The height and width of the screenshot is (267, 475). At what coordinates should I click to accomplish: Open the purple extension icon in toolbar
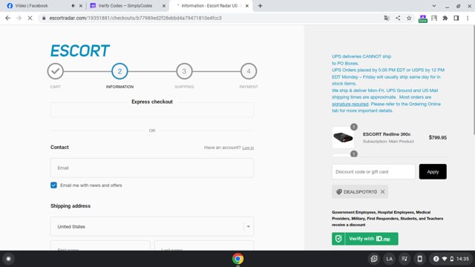tap(422, 19)
